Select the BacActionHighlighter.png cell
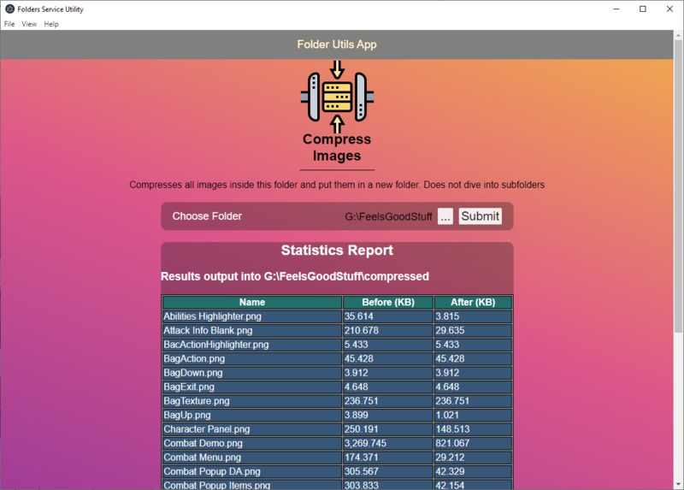Viewport: 684px width, 490px height. [x=251, y=345]
